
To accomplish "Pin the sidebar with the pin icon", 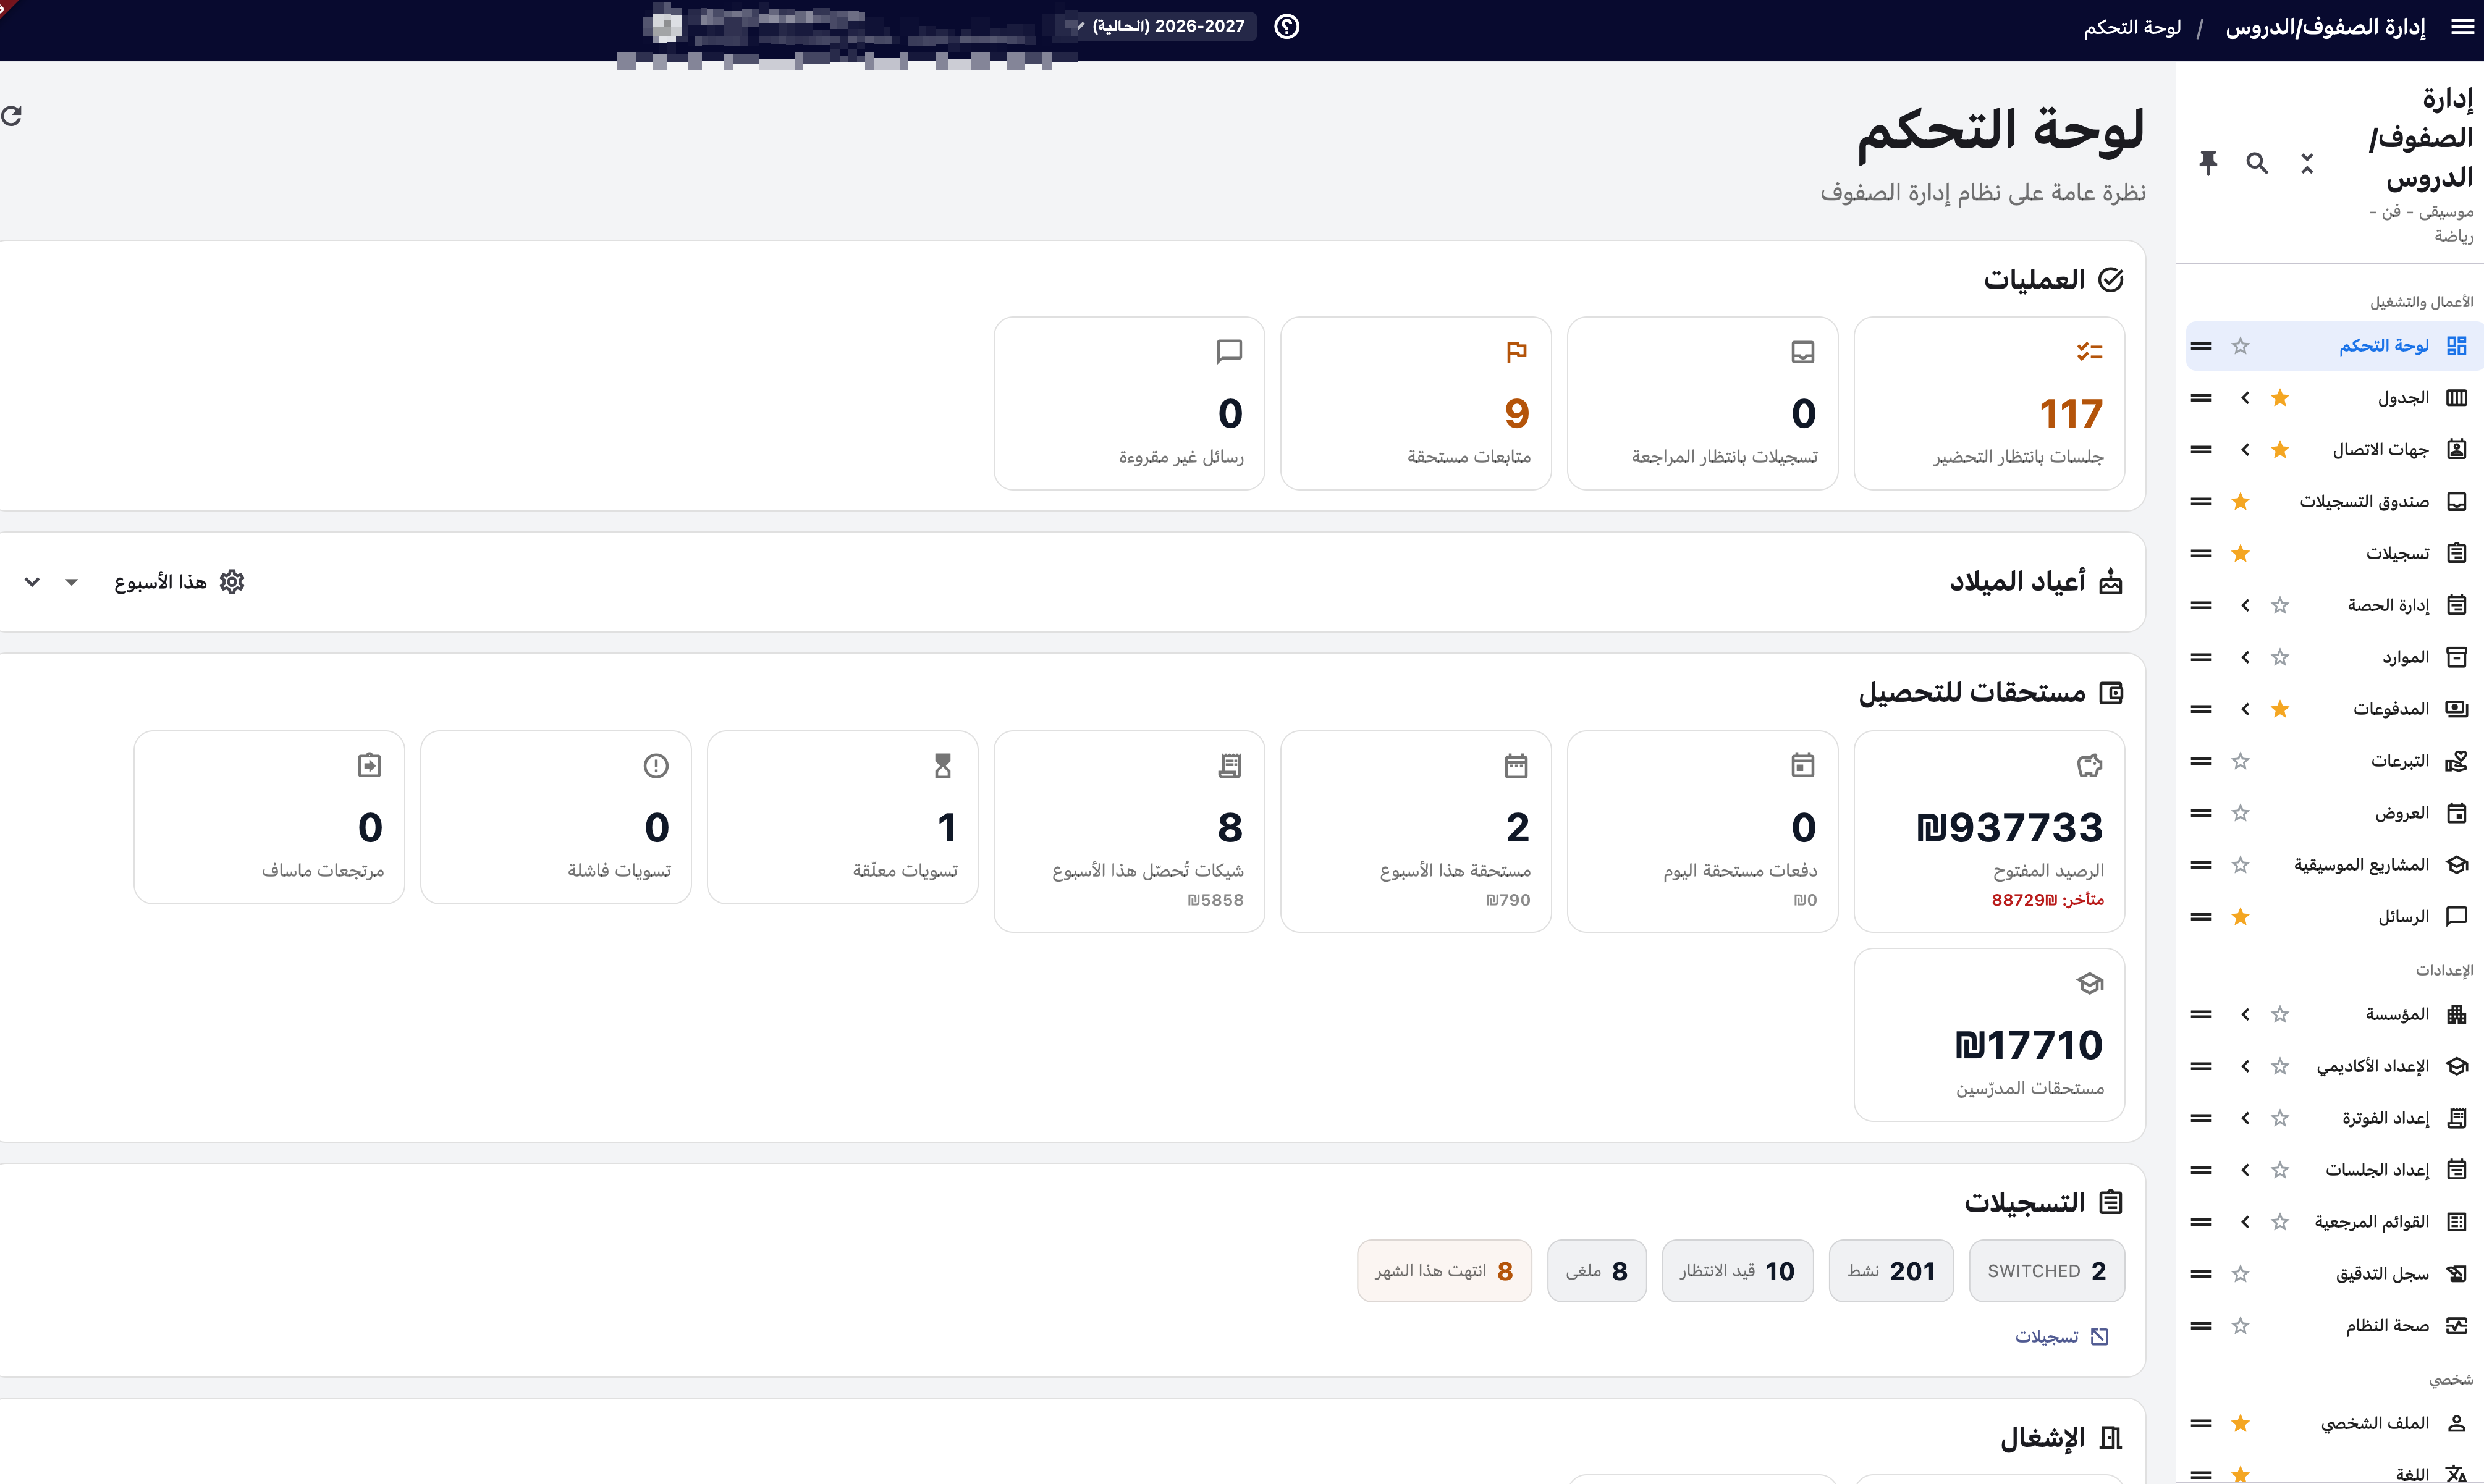I will click(2208, 162).
